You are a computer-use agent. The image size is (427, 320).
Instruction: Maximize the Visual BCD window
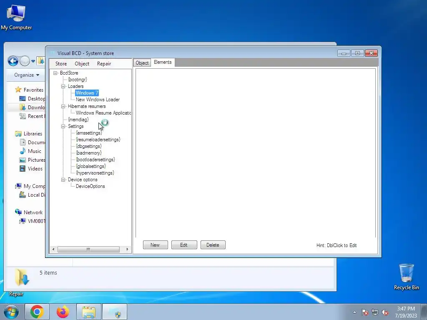point(357,53)
